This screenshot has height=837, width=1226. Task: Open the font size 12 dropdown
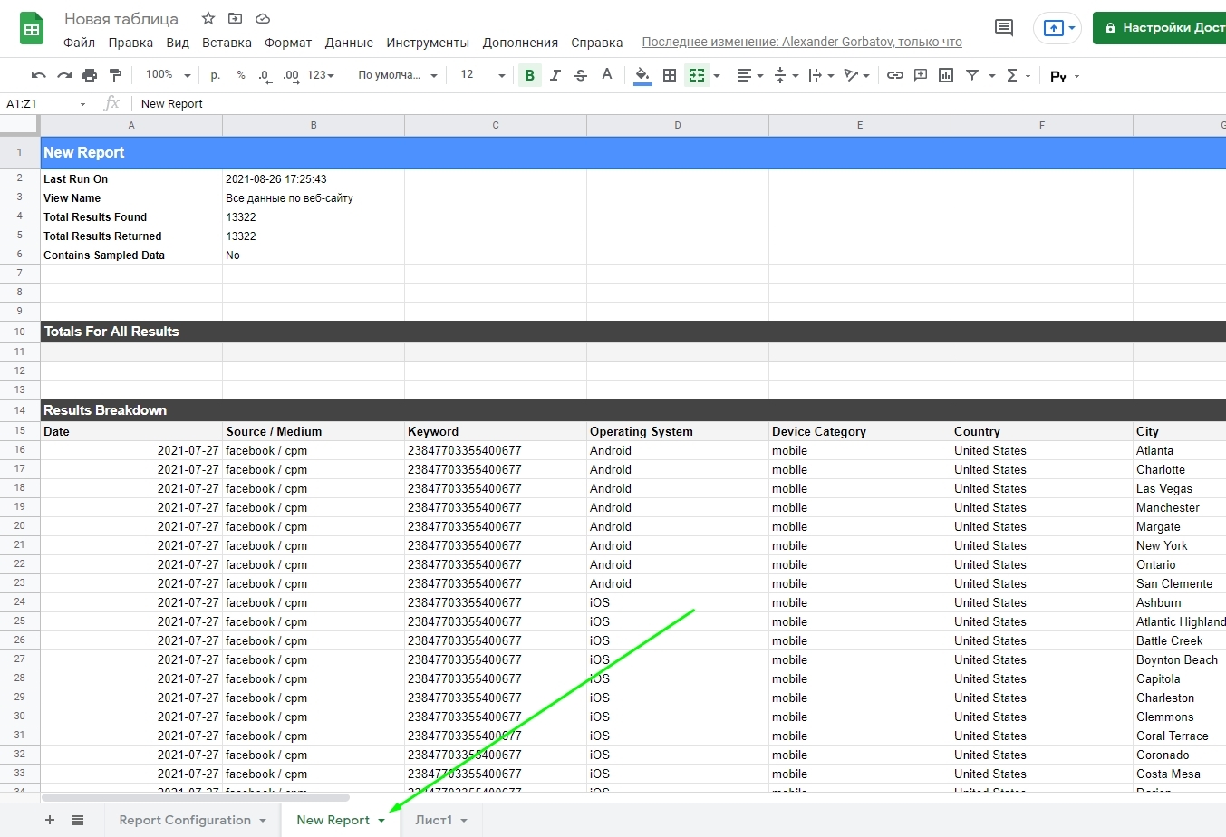[483, 75]
